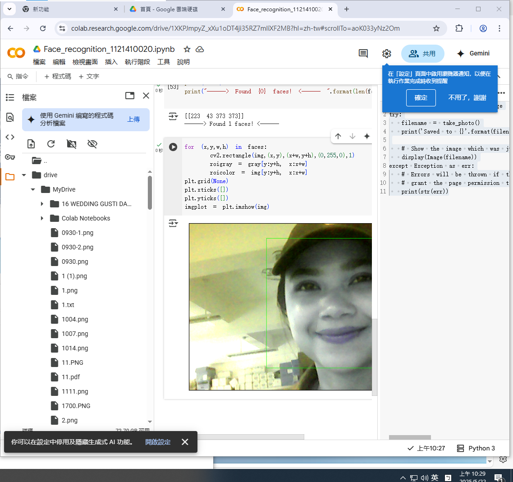Open the secrets key sidebar icon
Viewport: 513px width, 482px height.
(x=10, y=157)
